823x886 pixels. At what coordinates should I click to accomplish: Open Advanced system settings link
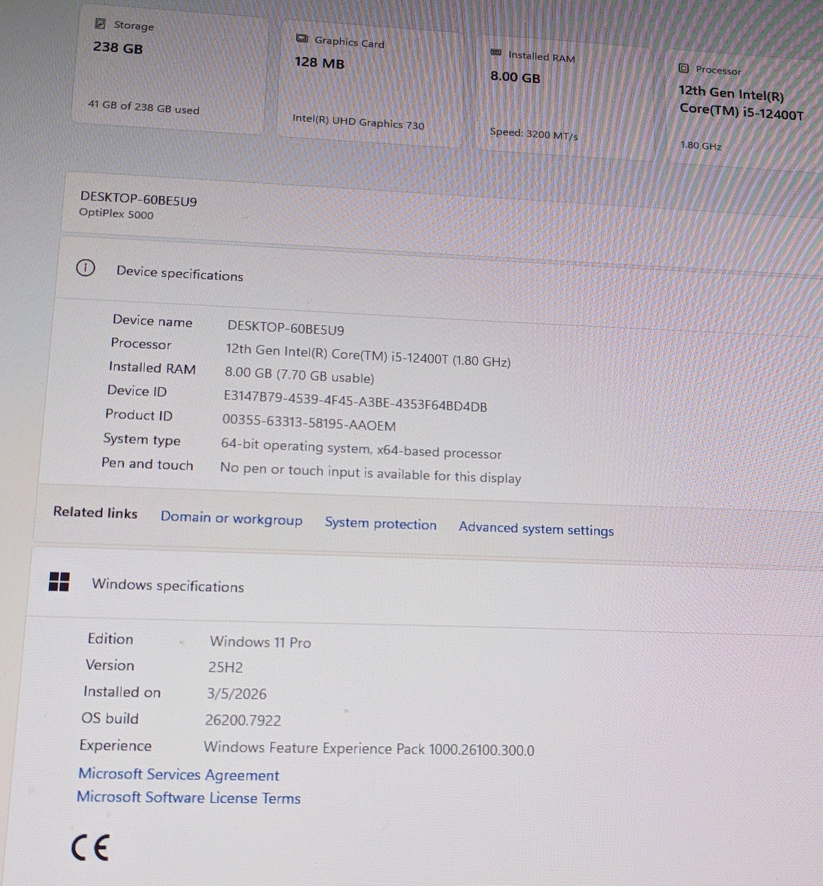point(537,529)
